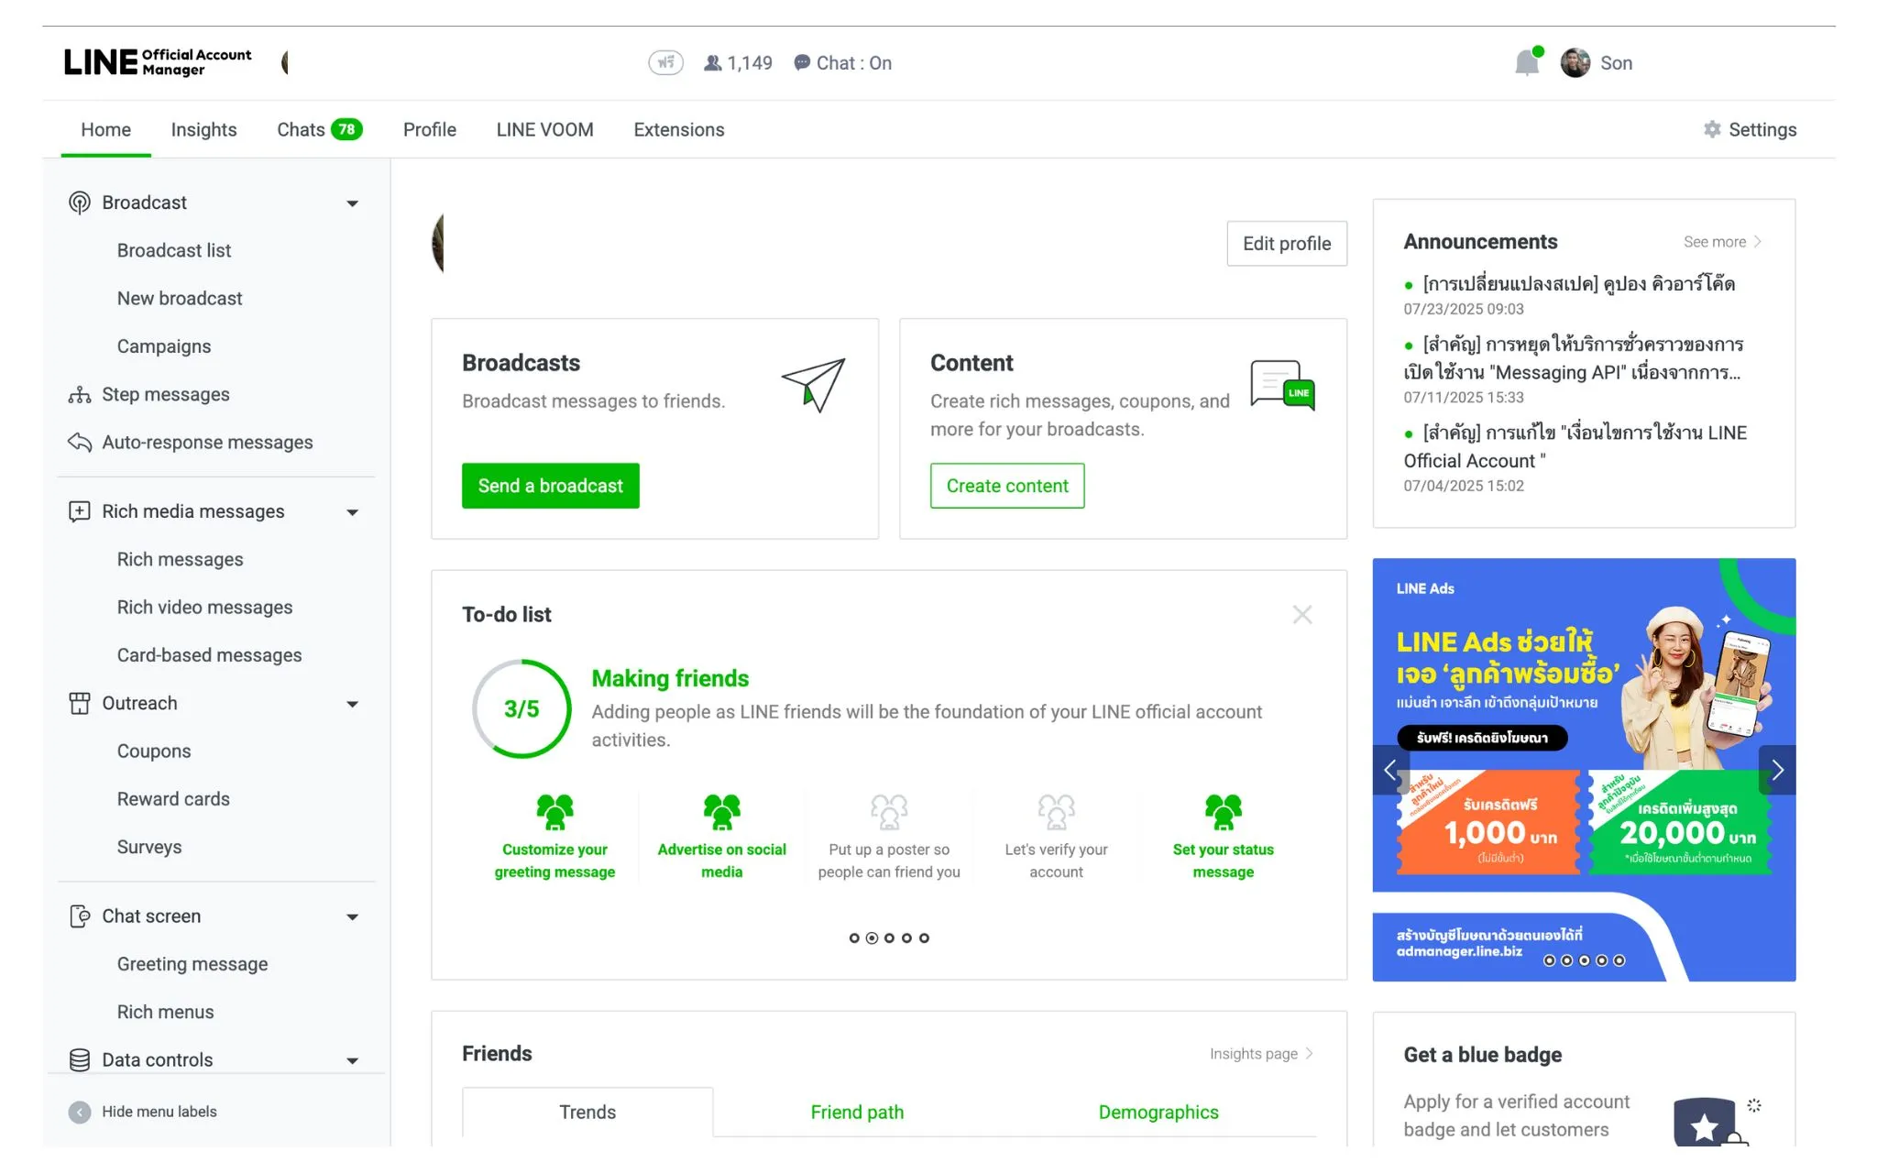The image size is (1877, 1173).
Task: Open Greeting message in sidebar
Action: pos(192,964)
